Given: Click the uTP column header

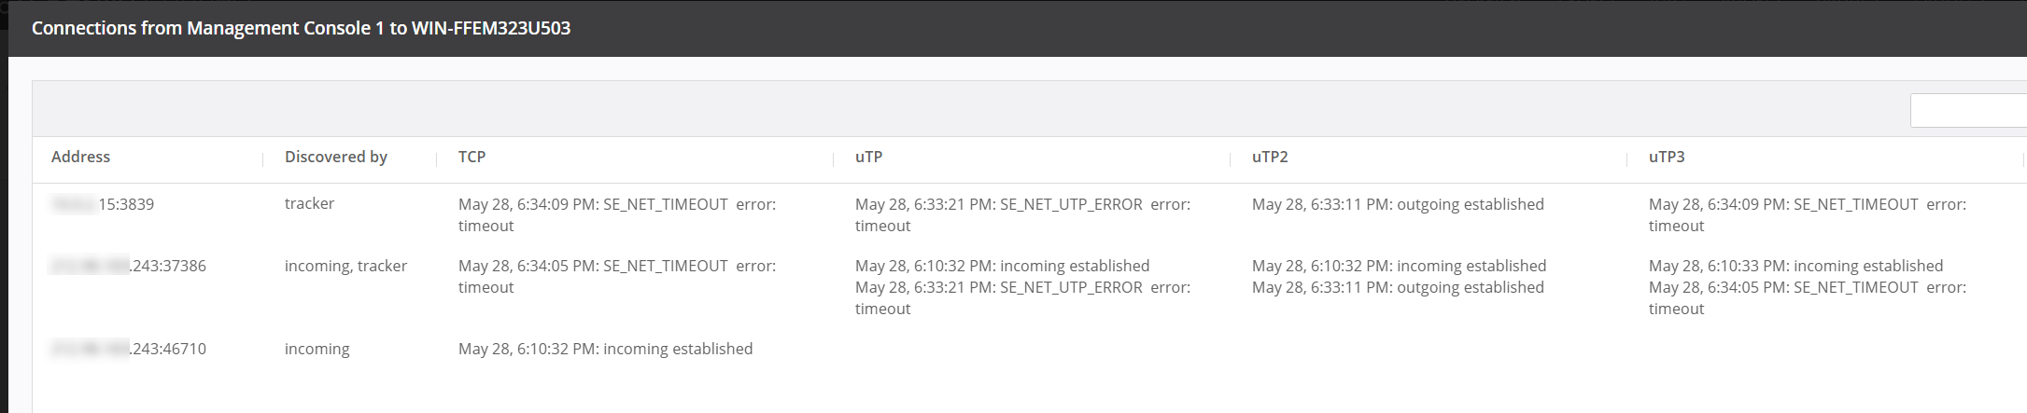Looking at the screenshot, I should tap(869, 157).
